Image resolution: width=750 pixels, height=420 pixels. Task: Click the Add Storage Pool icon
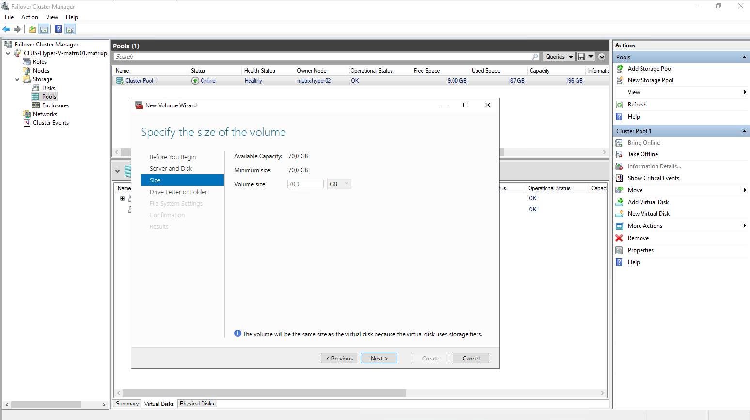(x=619, y=69)
